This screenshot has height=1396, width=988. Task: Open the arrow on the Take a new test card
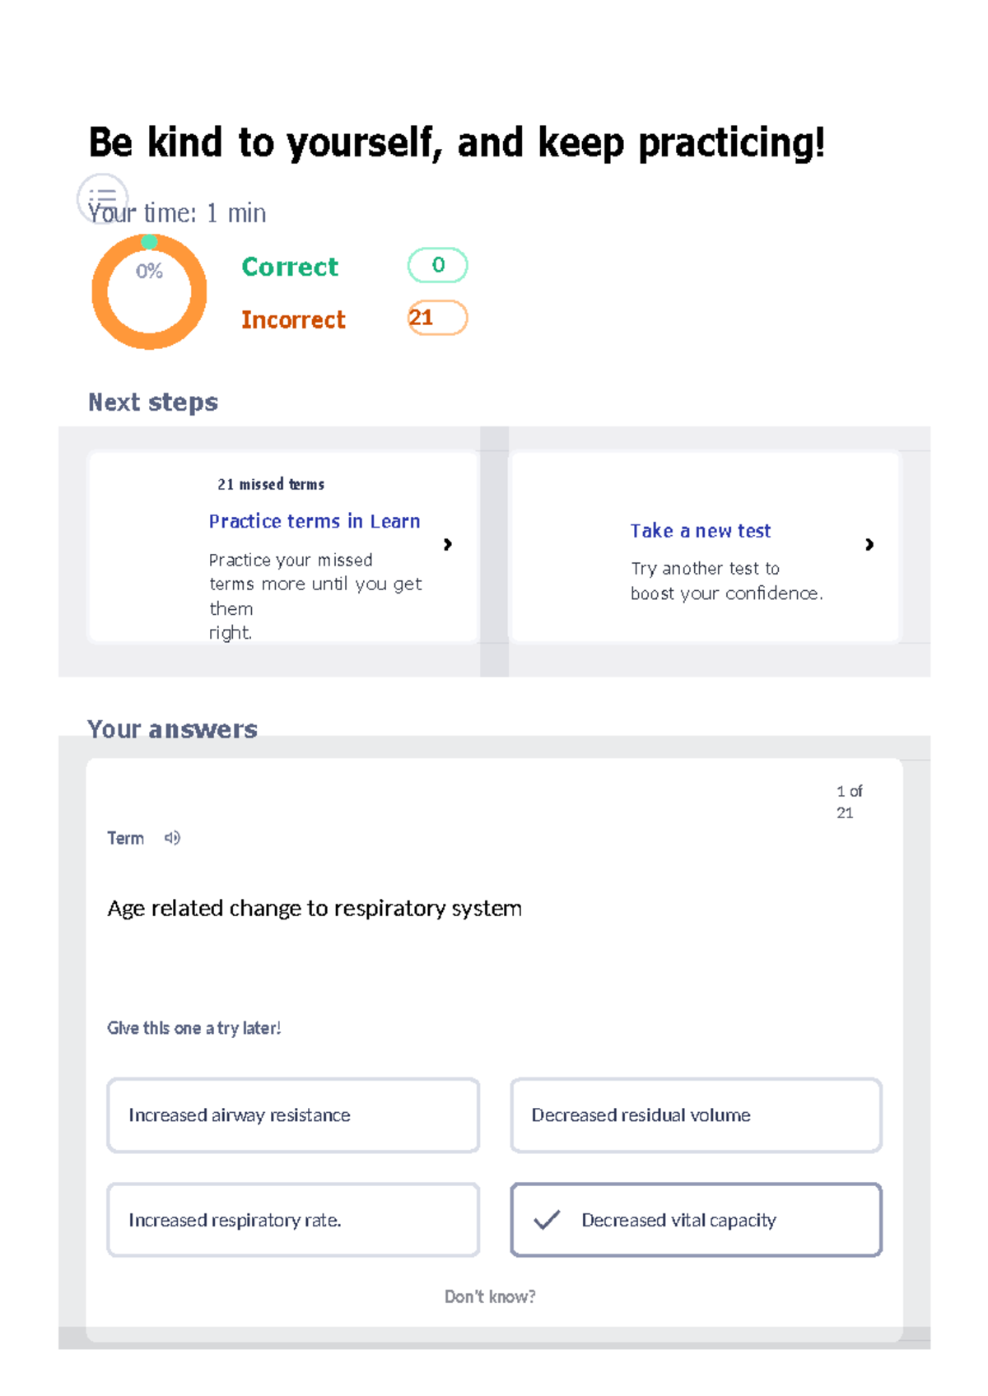pos(869,544)
